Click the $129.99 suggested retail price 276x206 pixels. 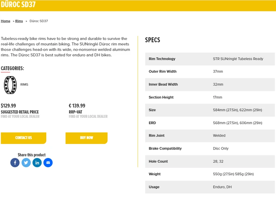coord(9,106)
